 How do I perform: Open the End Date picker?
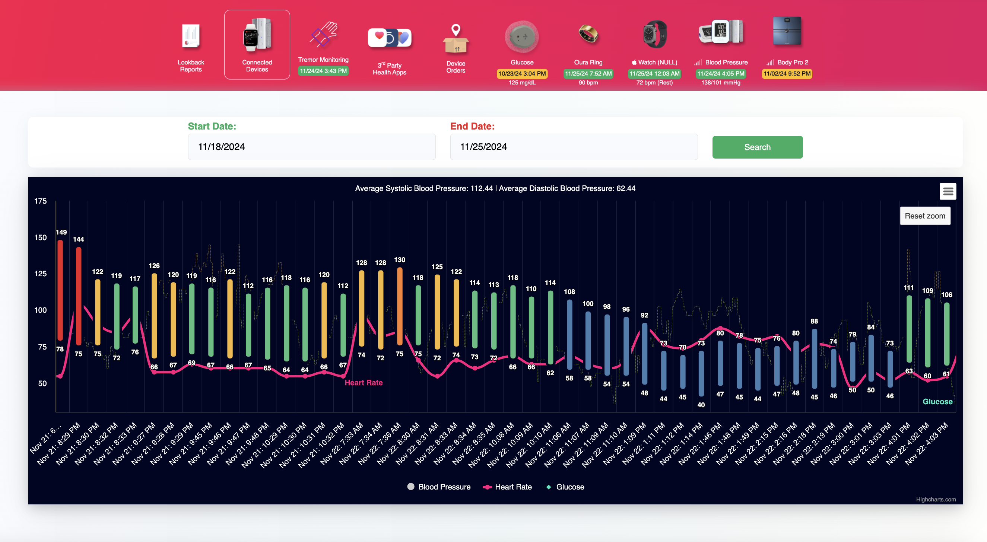click(574, 147)
